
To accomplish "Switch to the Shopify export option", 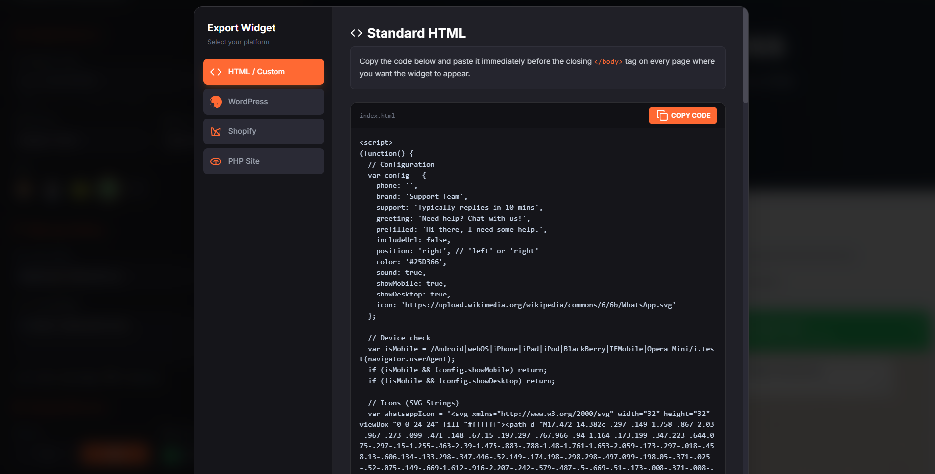I will point(263,131).
